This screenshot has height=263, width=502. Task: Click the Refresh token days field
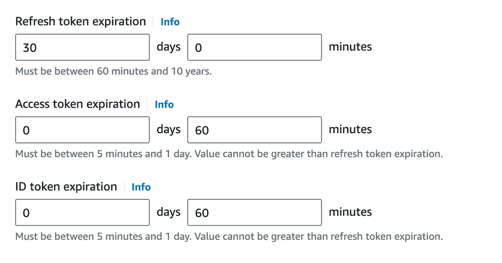coord(82,48)
